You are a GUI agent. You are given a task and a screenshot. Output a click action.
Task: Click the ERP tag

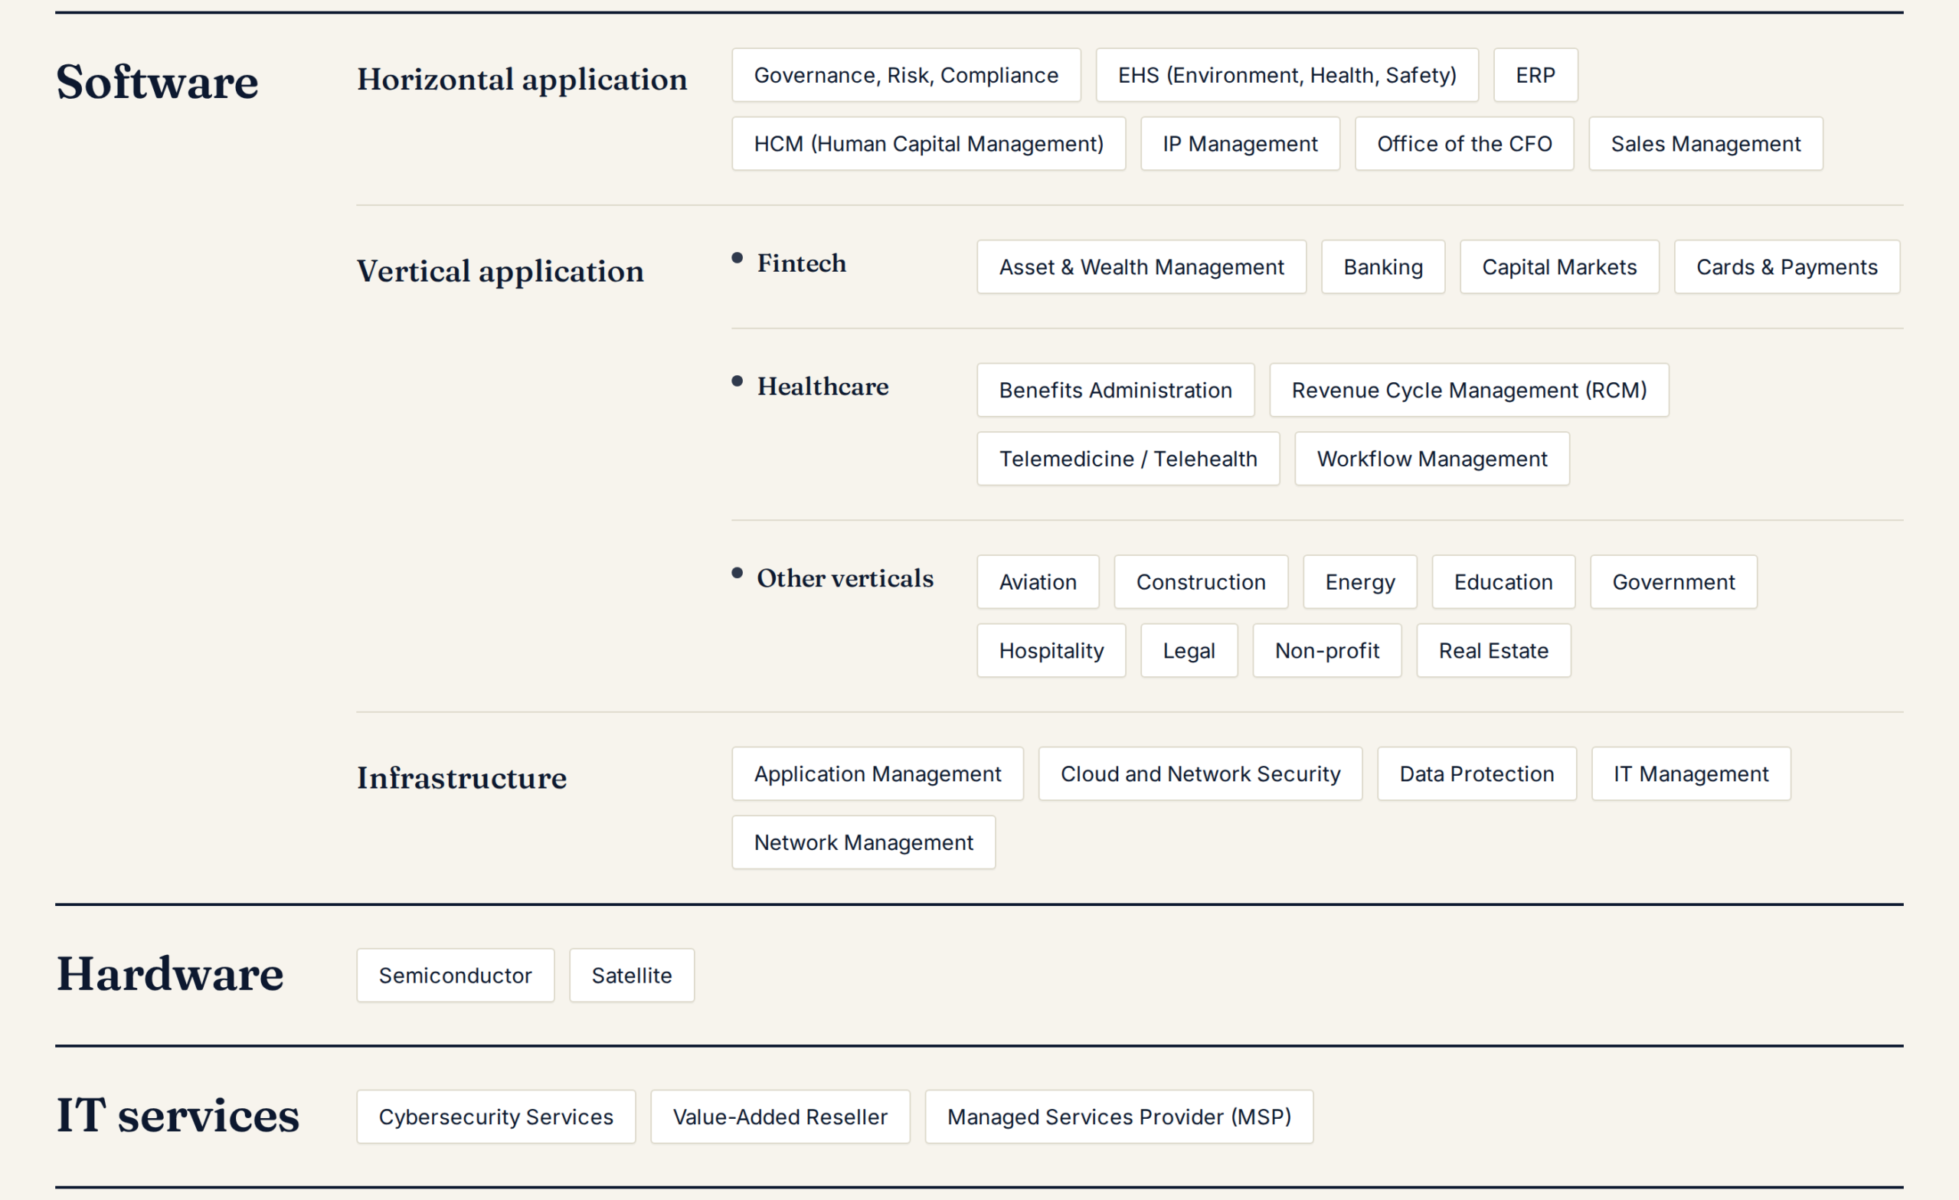pos(1535,75)
